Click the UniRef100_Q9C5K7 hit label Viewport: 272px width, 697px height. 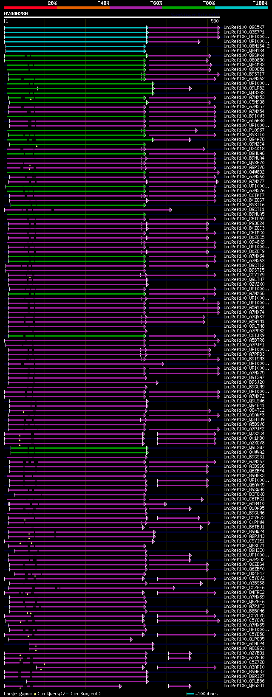(x=244, y=27)
